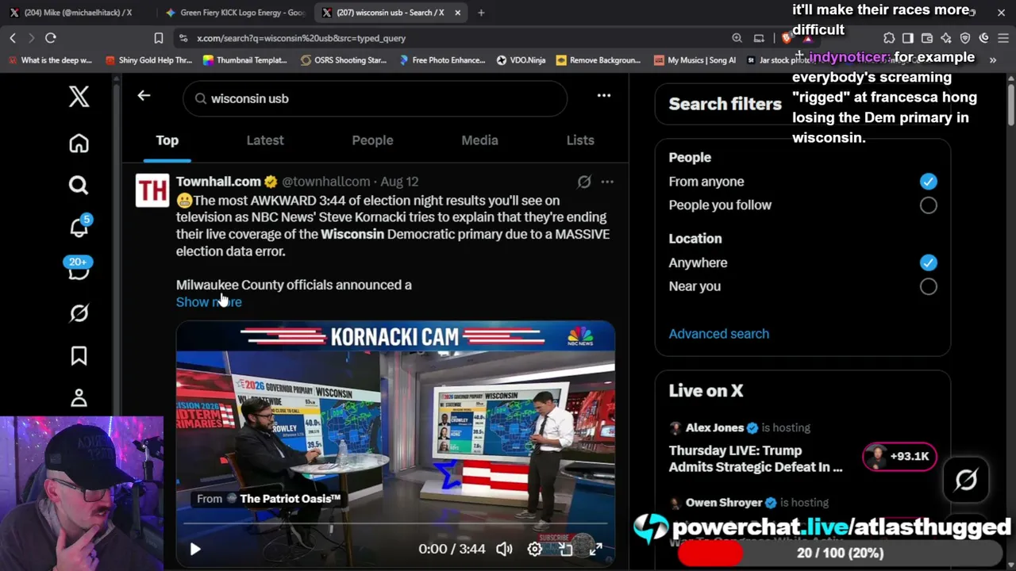
Task: Open 'Free Photo Enhance...' bookmark
Action: click(442, 60)
